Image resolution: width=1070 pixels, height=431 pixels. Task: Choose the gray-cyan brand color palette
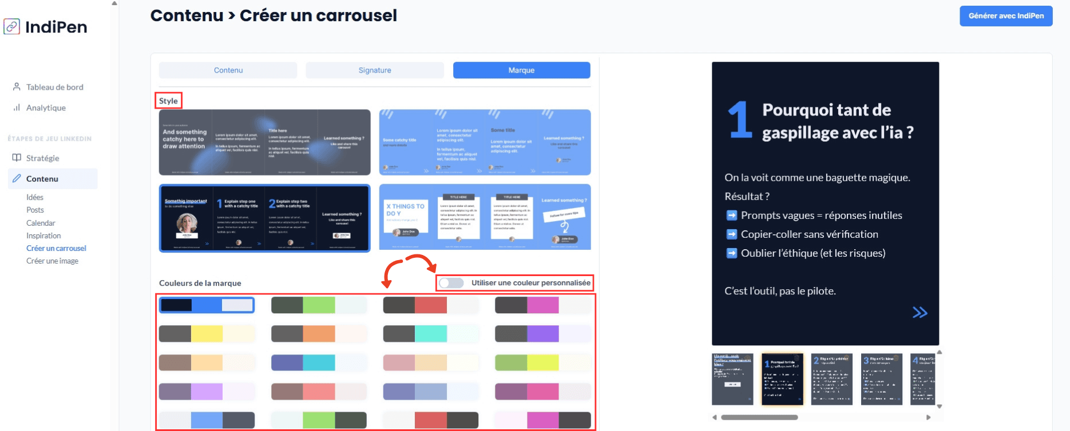tap(431, 334)
